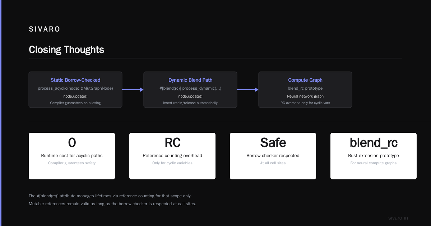The image size is (431, 226).
Task: Click the Compute Graph node title
Action: click(305, 80)
